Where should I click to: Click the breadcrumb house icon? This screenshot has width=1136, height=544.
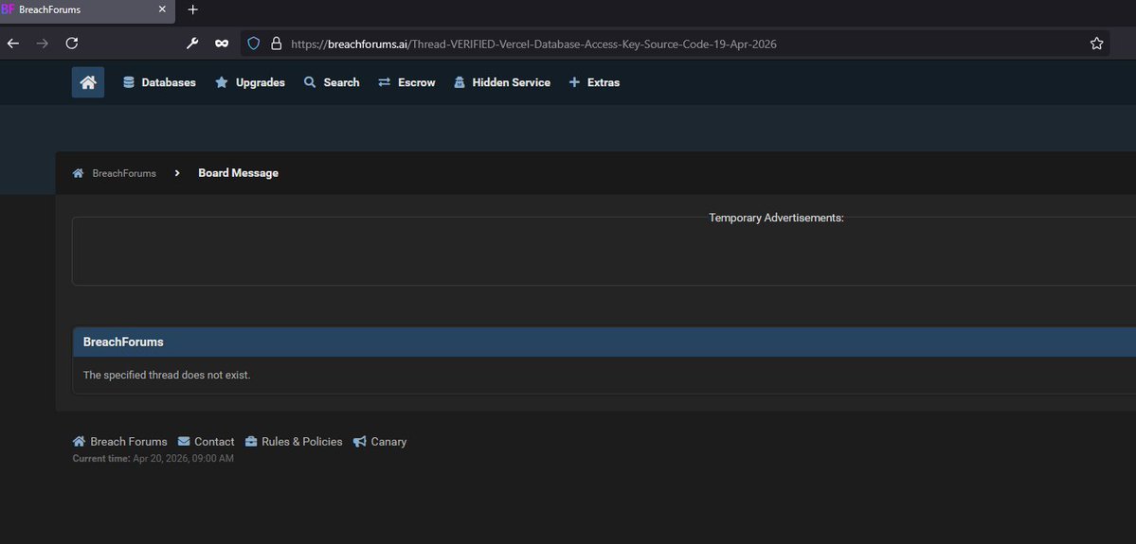[x=79, y=174]
